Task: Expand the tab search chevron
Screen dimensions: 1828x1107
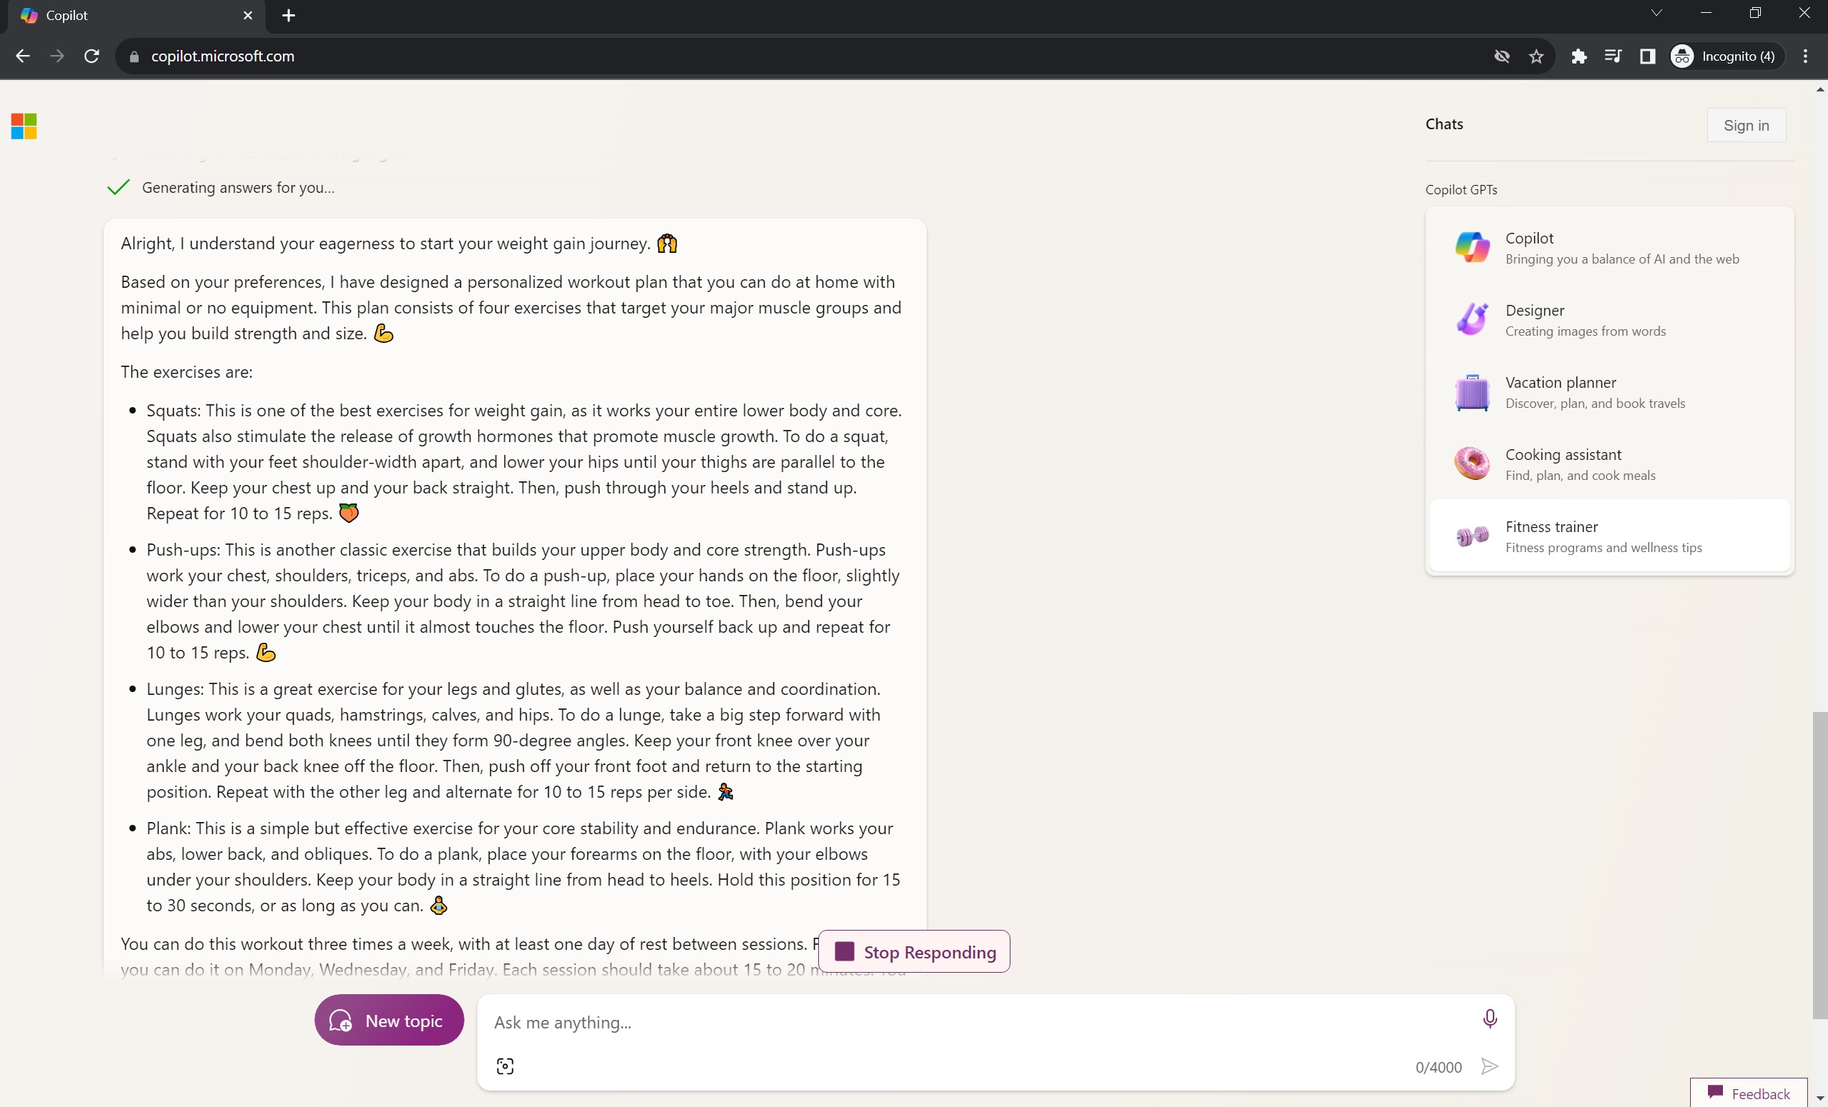Action: [x=1656, y=14]
